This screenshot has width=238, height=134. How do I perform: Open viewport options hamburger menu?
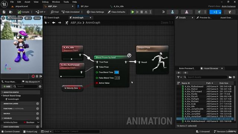point(3,18)
